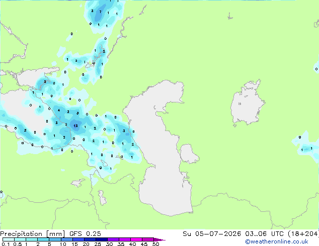The image size is (319, 246).
Task: Click the 0.5–1 mm legend color swatch
Action: 20,239
